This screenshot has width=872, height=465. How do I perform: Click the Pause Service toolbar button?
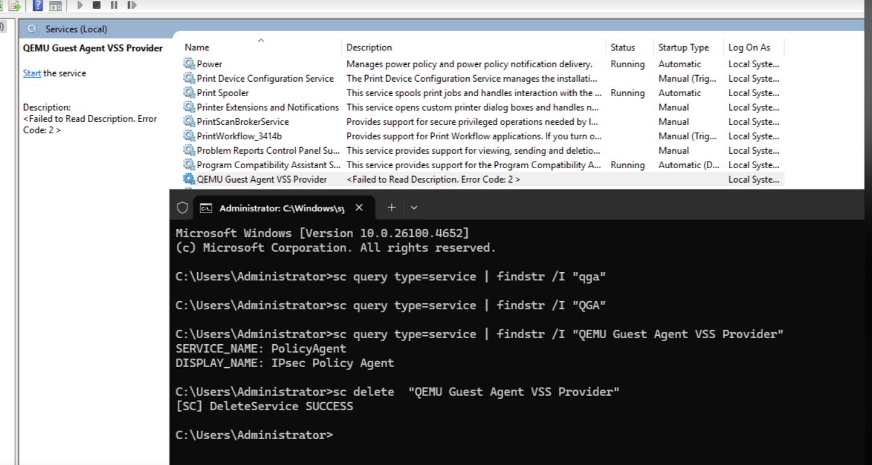(x=114, y=5)
